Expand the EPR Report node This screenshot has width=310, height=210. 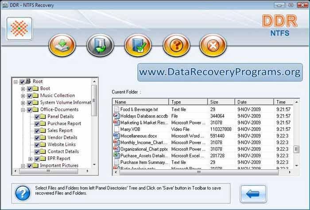[30, 159]
